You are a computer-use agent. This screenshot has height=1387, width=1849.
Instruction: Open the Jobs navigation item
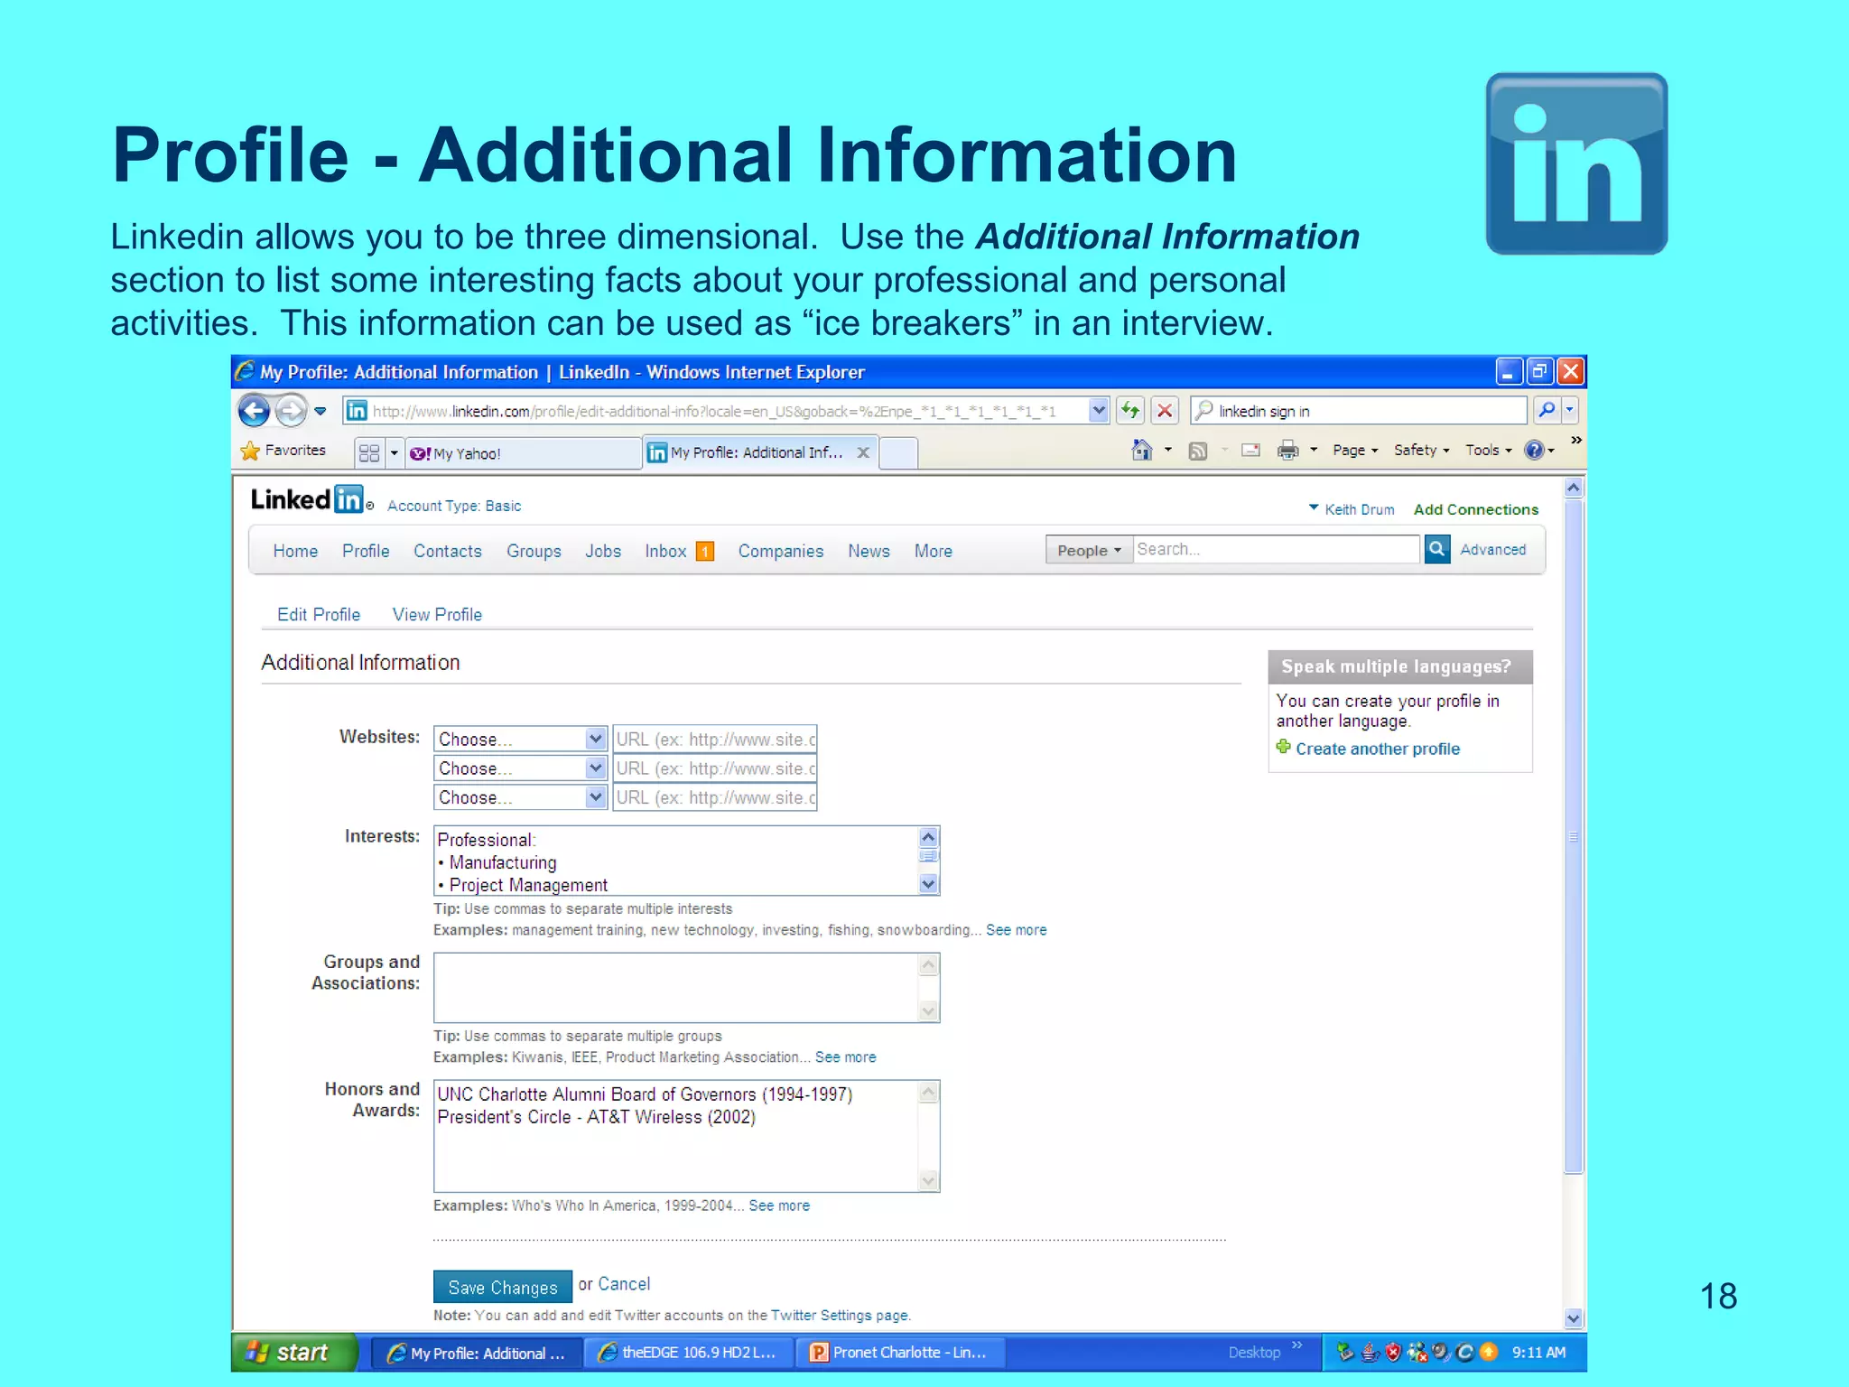(603, 551)
